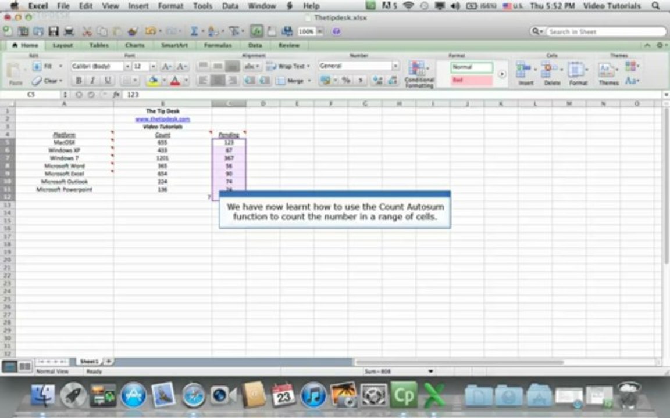Screen dimensions: 670x418
Task: Click the Save floppy disk icon
Action: click(x=54, y=31)
